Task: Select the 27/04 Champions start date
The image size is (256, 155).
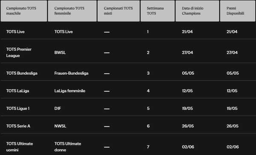Action: coord(187,53)
